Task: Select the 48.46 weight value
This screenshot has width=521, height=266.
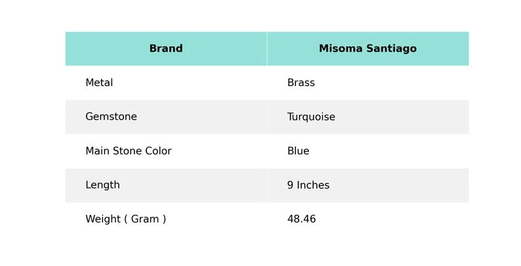Action: pyautogui.click(x=301, y=219)
